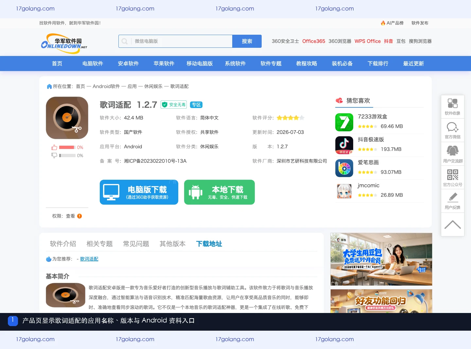Click the 7233游戏盒 title text
This screenshot has height=349, width=471.
pyautogui.click(x=373, y=117)
